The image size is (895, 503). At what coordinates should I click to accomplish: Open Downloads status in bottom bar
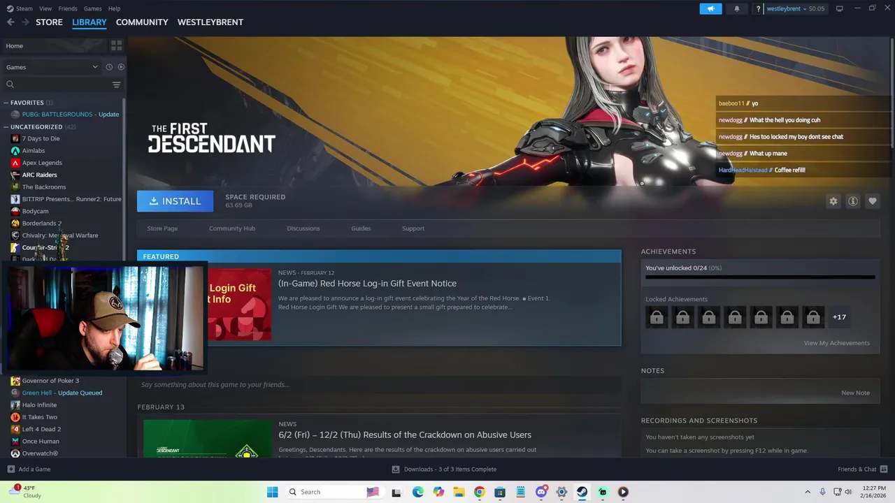coord(444,469)
